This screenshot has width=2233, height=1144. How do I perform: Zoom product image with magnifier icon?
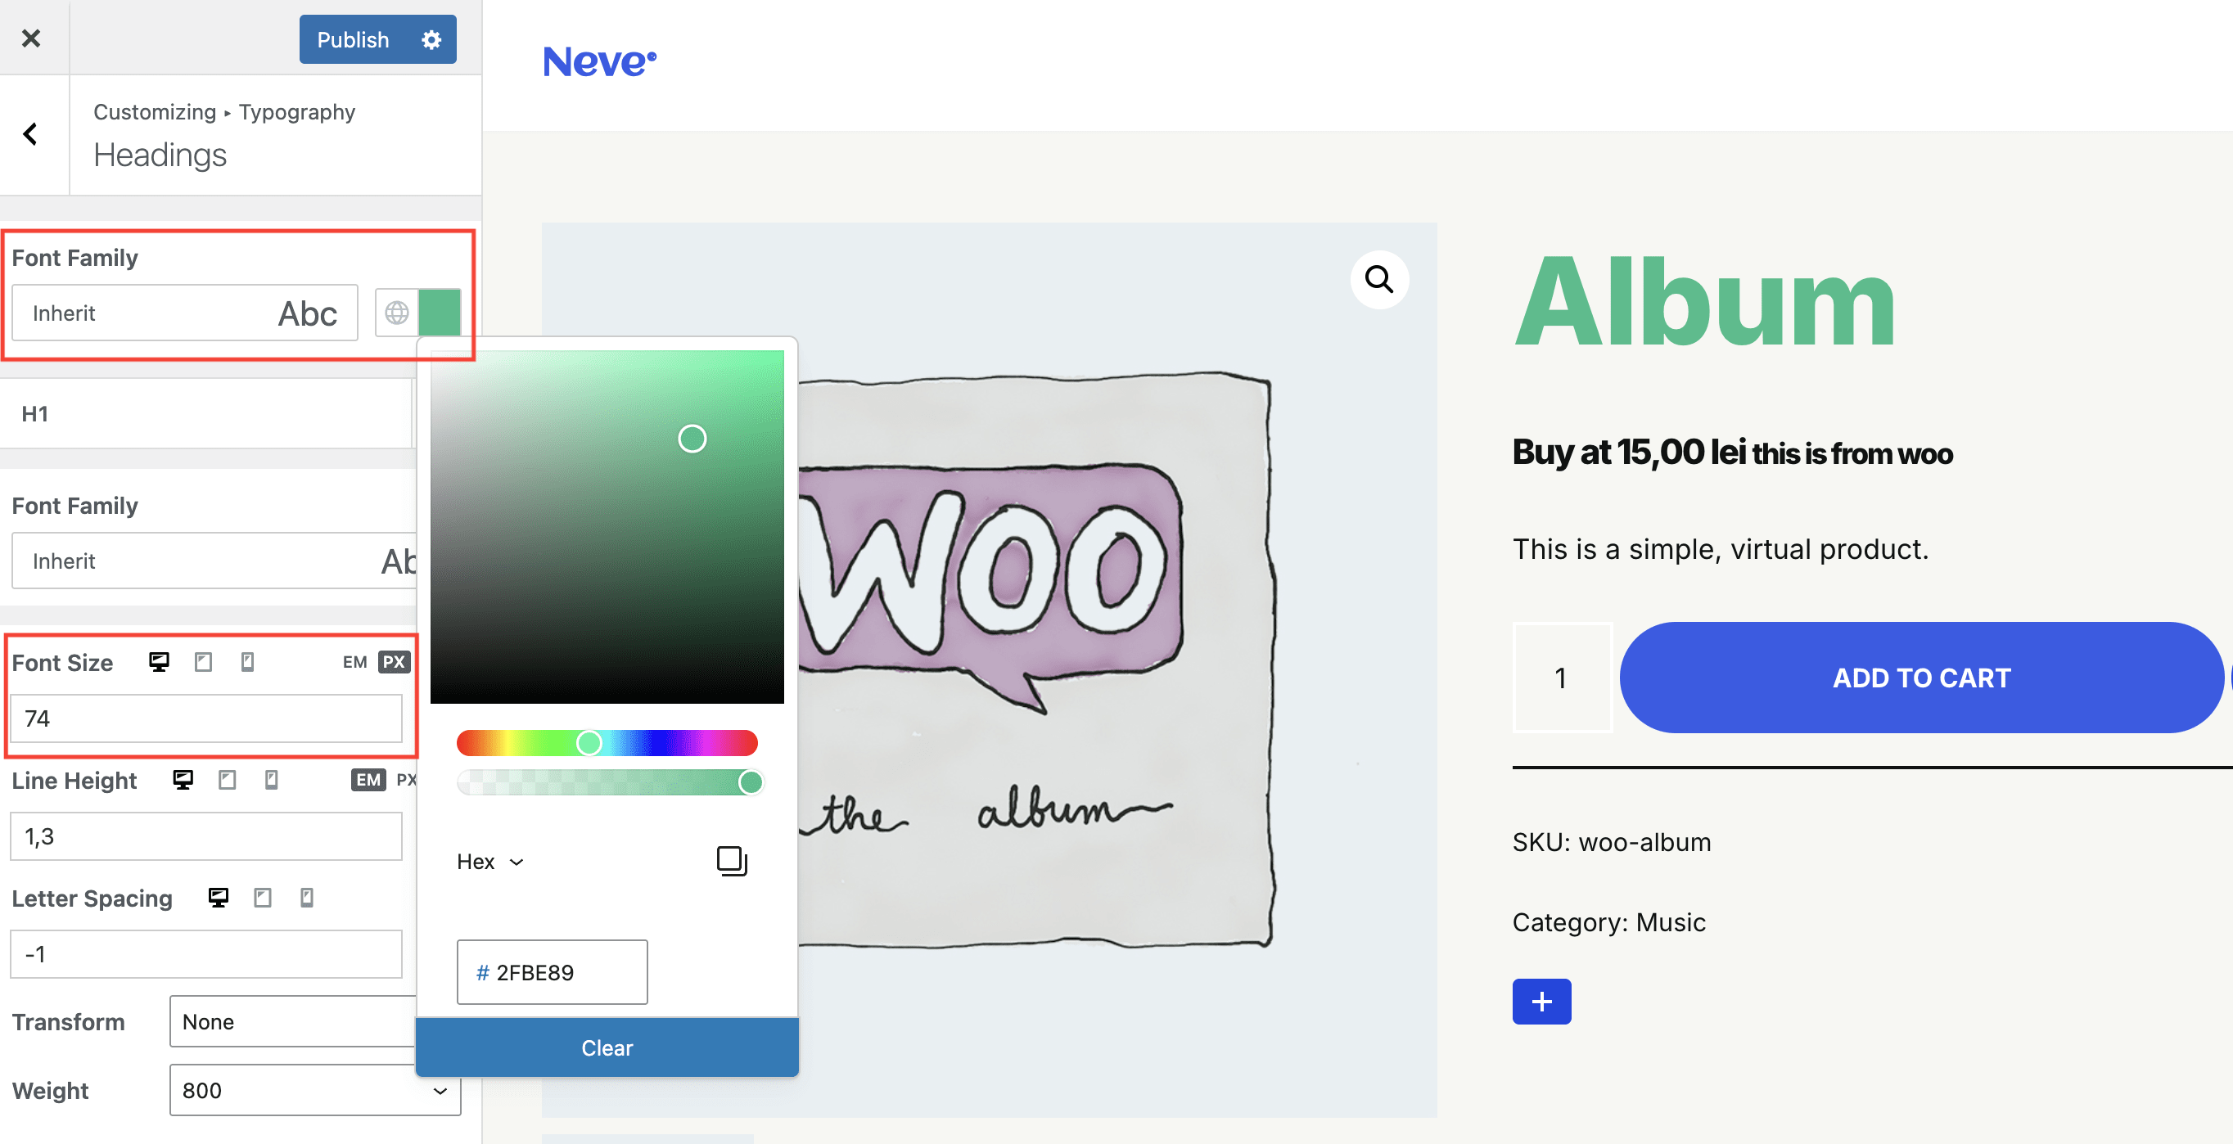(x=1378, y=280)
